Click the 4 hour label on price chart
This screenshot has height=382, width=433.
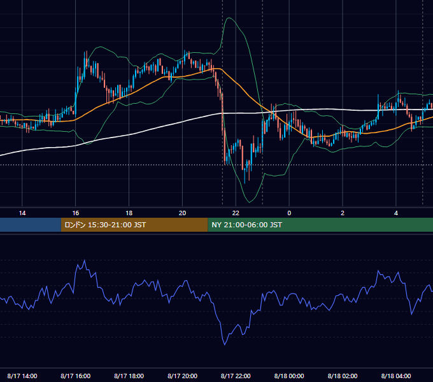tap(396, 213)
